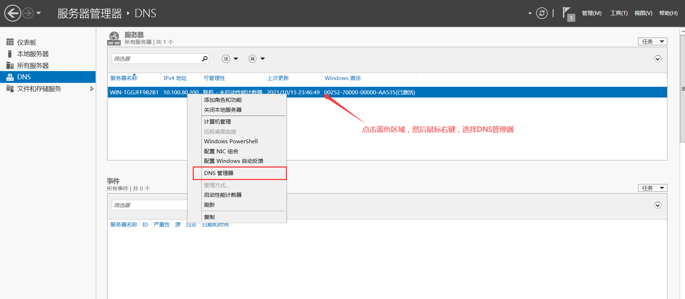Click the save query icon
This screenshot has width=685, height=299.
tap(253, 59)
